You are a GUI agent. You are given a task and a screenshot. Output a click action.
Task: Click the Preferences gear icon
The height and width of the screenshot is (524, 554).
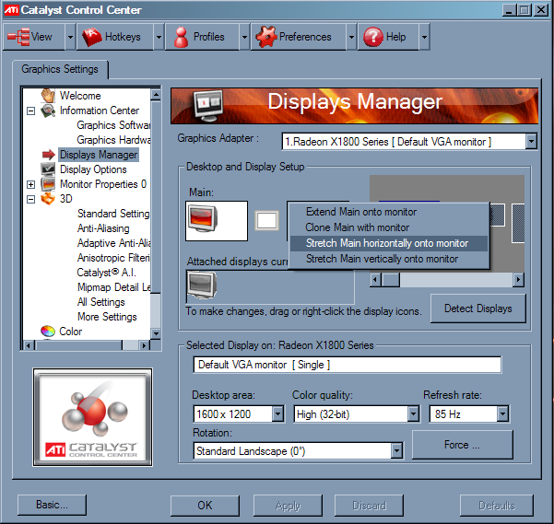tap(266, 37)
